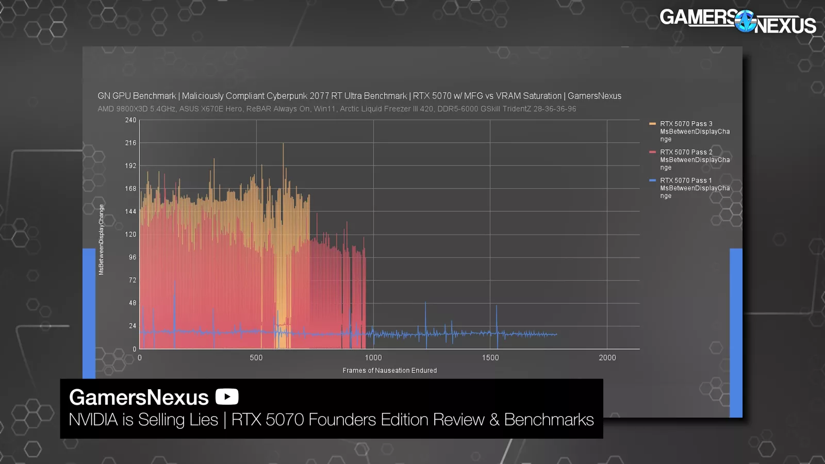825x464 pixels.
Task: Click the 1000 tick on the x-axis
Action: pyautogui.click(x=373, y=358)
